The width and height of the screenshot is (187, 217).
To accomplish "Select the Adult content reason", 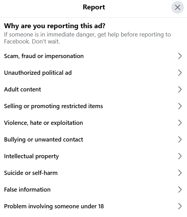I will point(93,89).
